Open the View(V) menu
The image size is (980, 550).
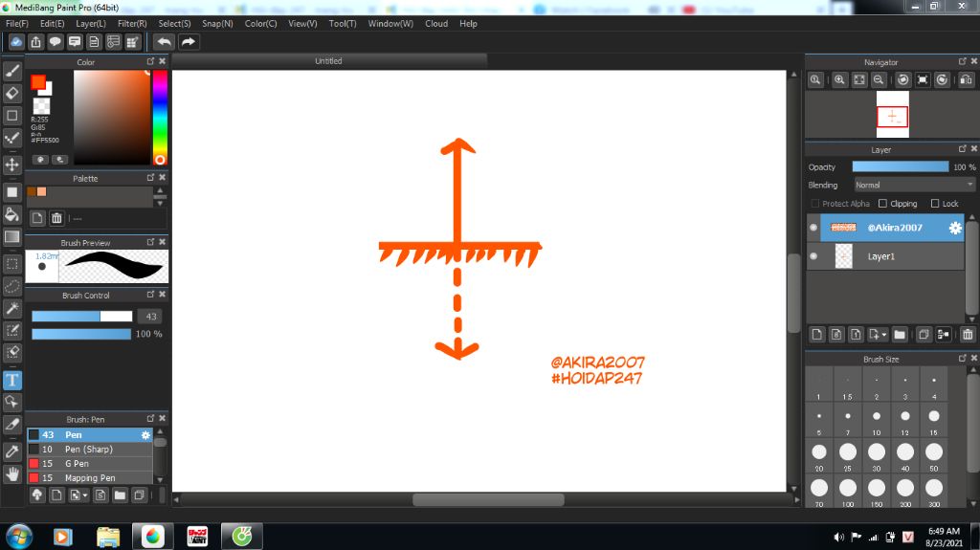click(302, 23)
